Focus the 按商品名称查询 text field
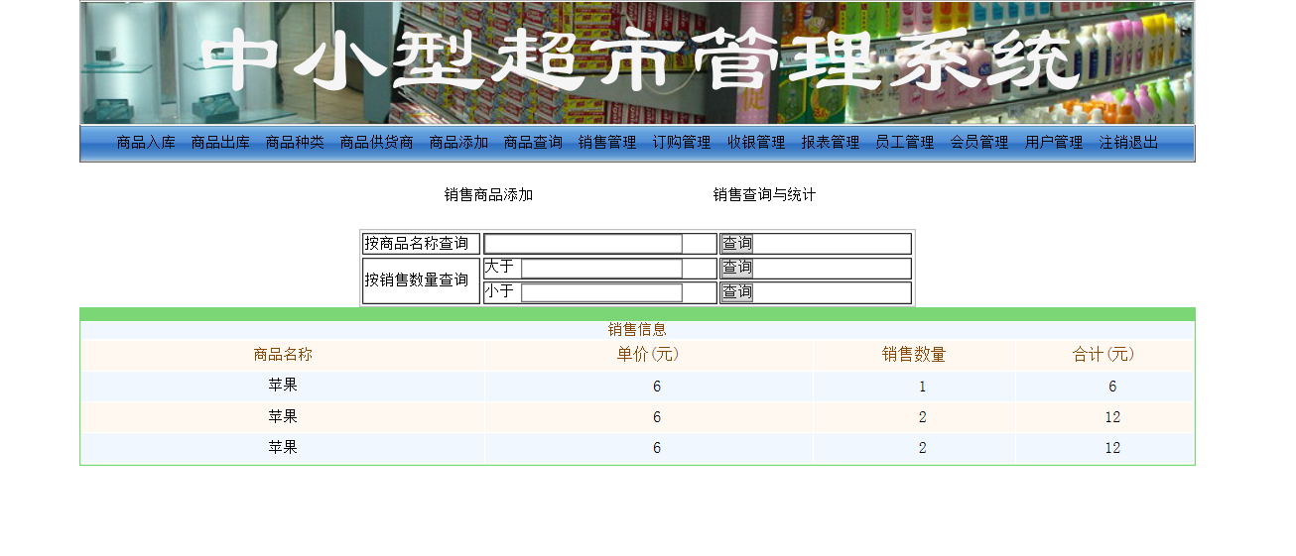1296x556 pixels. (x=583, y=244)
